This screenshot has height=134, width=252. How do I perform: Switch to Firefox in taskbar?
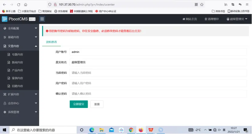pos(141,130)
